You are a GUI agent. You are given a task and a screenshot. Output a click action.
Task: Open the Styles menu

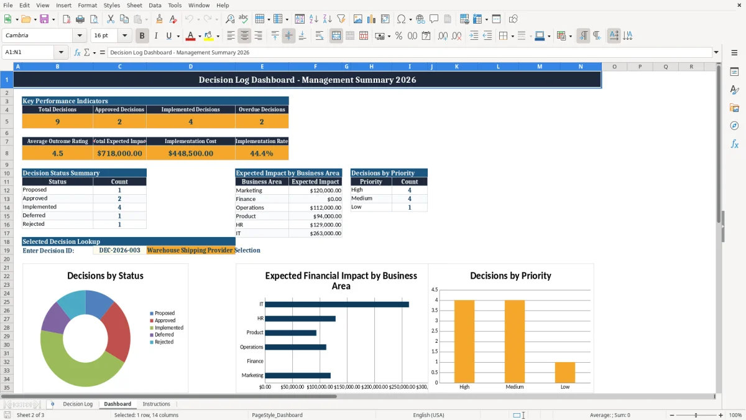[112, 5]
